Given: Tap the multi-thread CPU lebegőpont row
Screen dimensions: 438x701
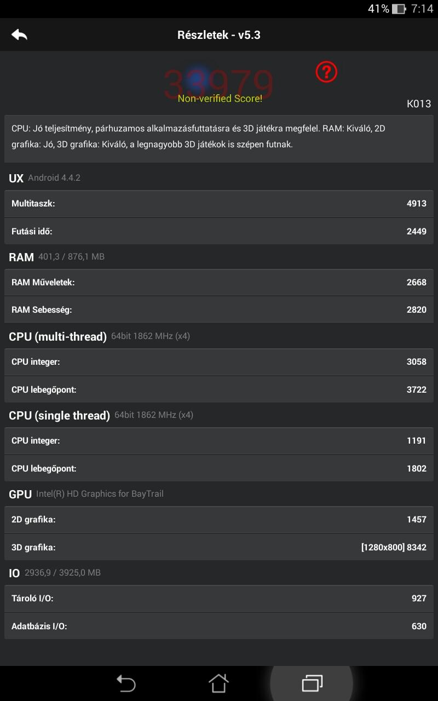Looking at the screenshot, I should click(219, 389).
